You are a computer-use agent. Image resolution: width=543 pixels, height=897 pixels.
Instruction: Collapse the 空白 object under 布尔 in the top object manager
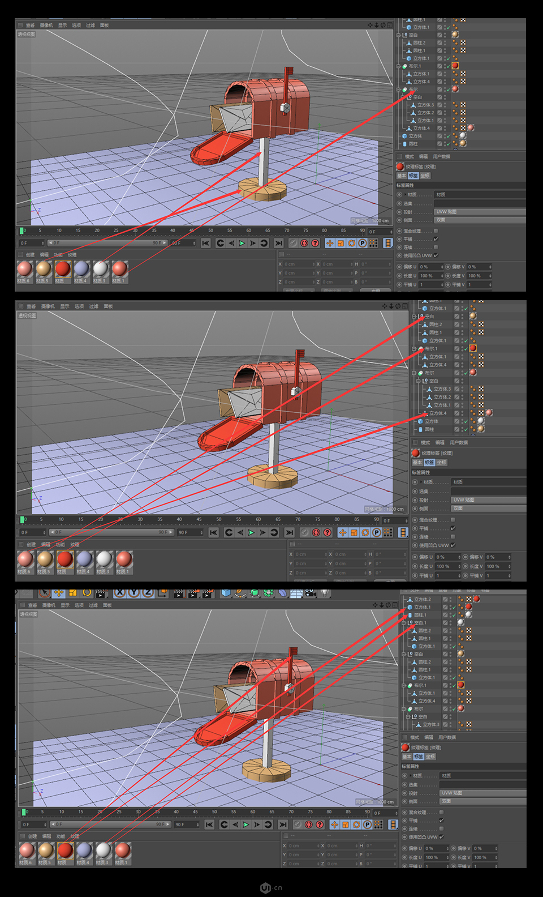pos(404,97)
